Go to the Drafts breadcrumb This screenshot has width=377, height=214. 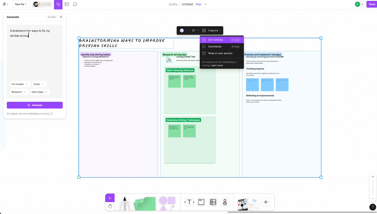tap(173, 4)
